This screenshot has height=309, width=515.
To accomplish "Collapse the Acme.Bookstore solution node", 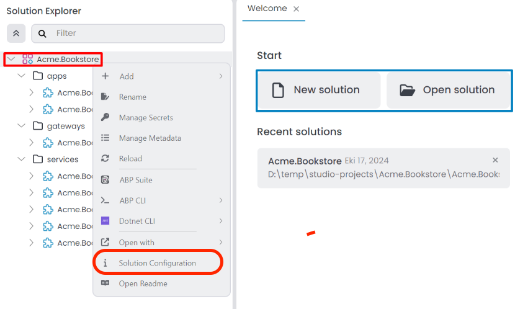I will coord(12,60).
